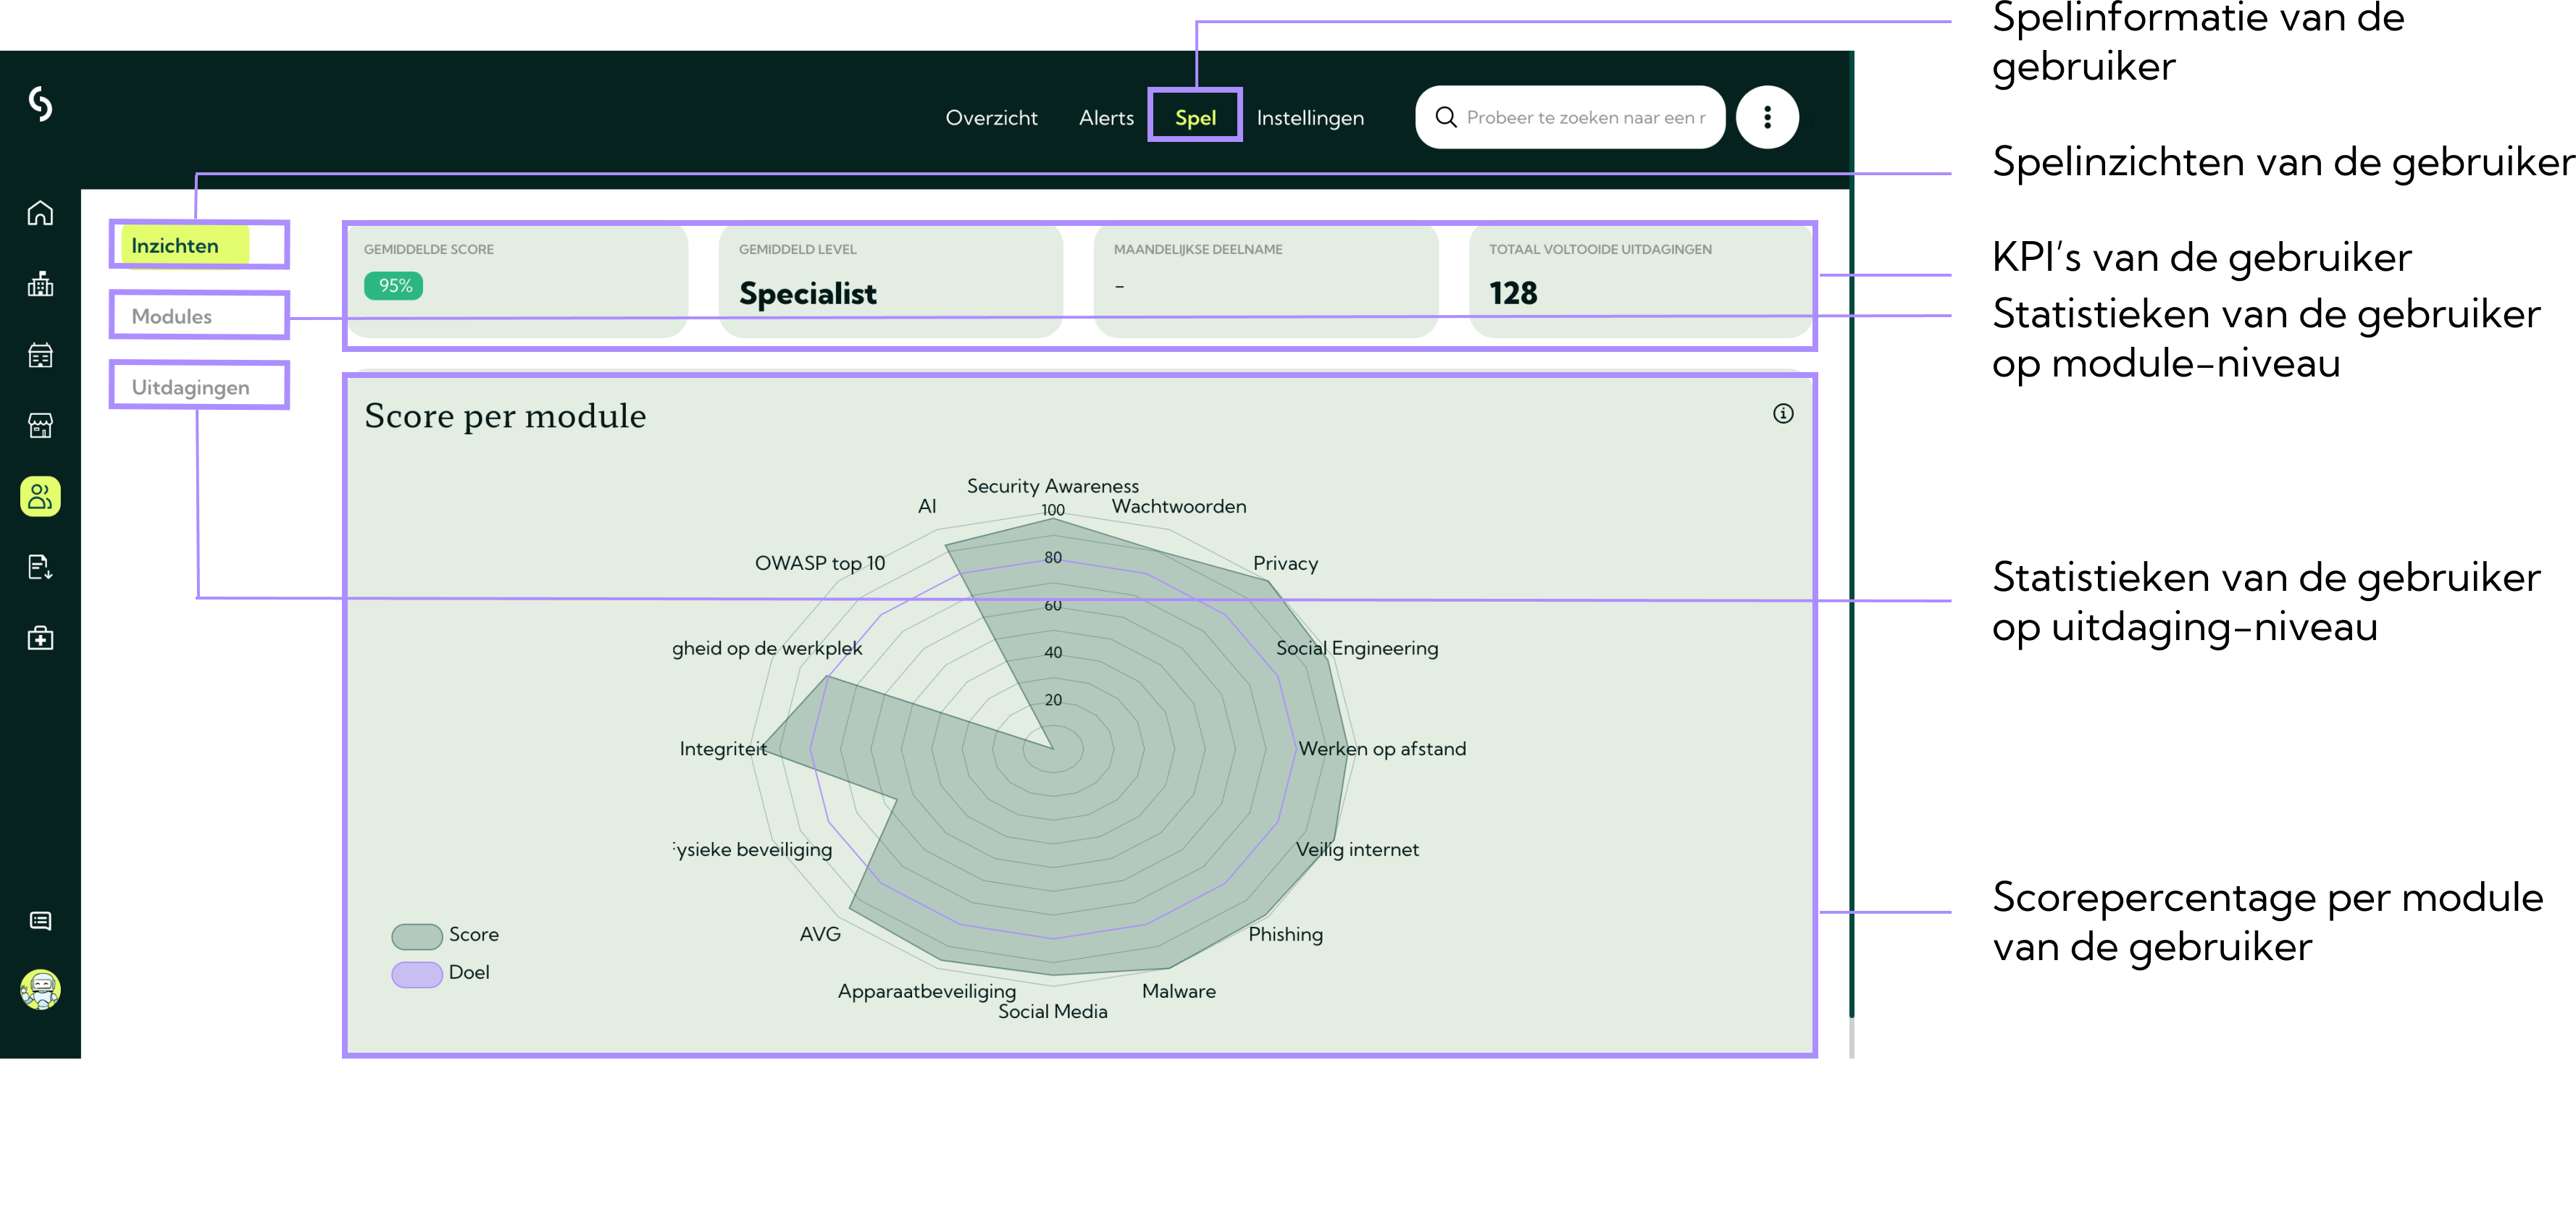2576x1228 pixels.
Task: Select Modules in the side menu
Action: 172,316
